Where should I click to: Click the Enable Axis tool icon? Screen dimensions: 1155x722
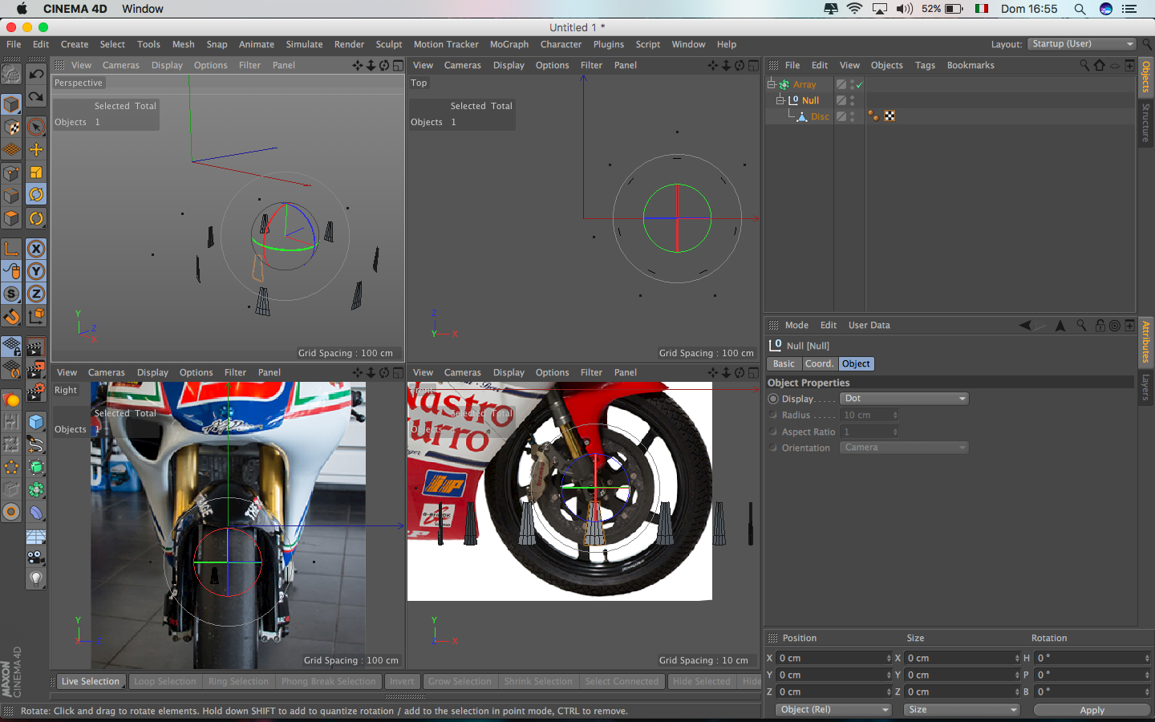(11, 249)
